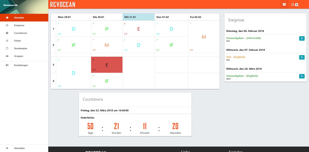Click date Mittwoch, den 07. Februar 2018
Image resolution: width=309 pixels, height=152 pixels.
click(x=245, y=50)
